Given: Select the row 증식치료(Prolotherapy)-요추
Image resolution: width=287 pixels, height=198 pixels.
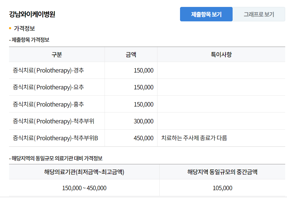Looking at the screenshot, I should pyautogui.click(x=147, y=87).
